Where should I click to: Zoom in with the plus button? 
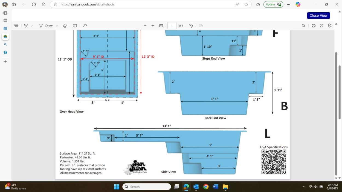pyautogui.click(x=153, y=26)
